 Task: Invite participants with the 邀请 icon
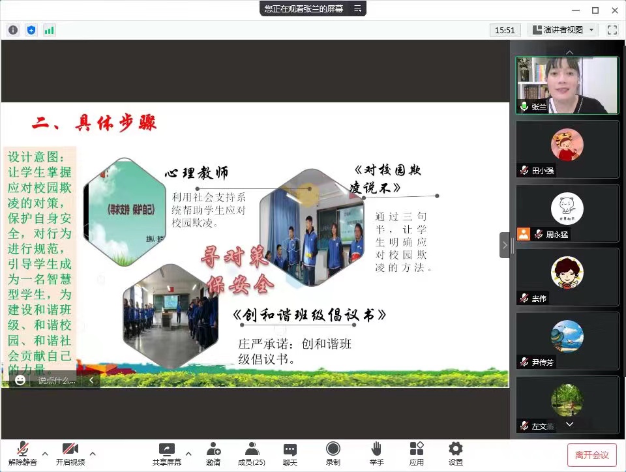(213, 451)
